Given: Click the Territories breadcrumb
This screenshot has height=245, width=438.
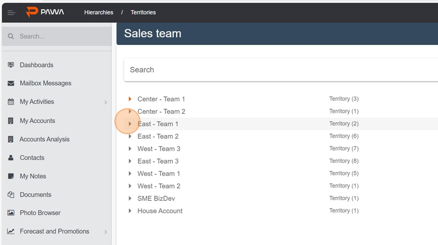Looking at the screenshot, I should click(143, 12).
